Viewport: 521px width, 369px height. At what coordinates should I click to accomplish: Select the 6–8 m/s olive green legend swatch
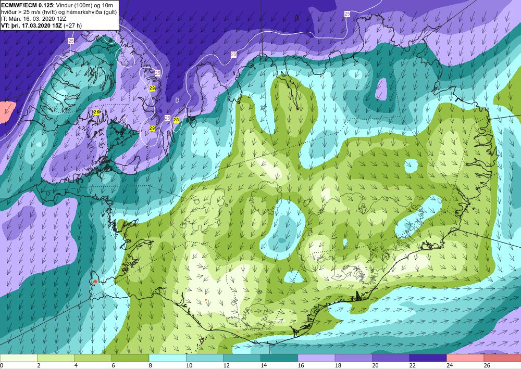click(x=130, y=358)
